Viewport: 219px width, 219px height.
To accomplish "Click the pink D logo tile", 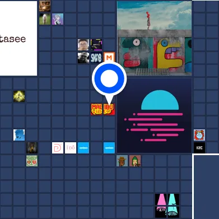I will point(58,148).
